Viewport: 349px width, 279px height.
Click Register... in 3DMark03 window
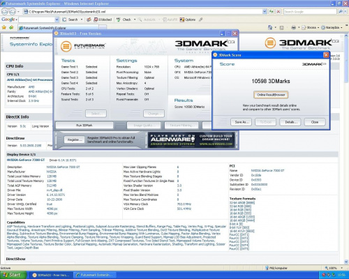point(75,139)
